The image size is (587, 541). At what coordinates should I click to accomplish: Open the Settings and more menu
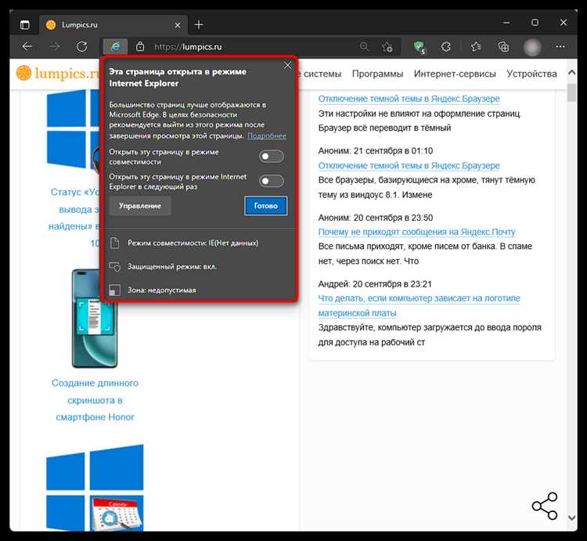(x=560, y=46)
